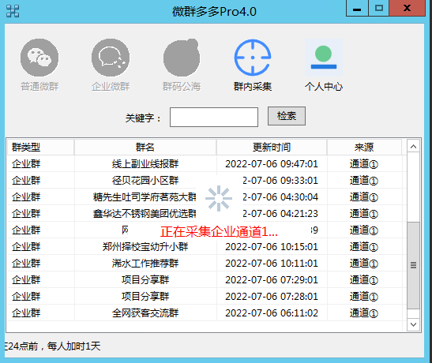Click the 检索 search button
The width and height of the screenshot is (432, 363).
point(287,116)
